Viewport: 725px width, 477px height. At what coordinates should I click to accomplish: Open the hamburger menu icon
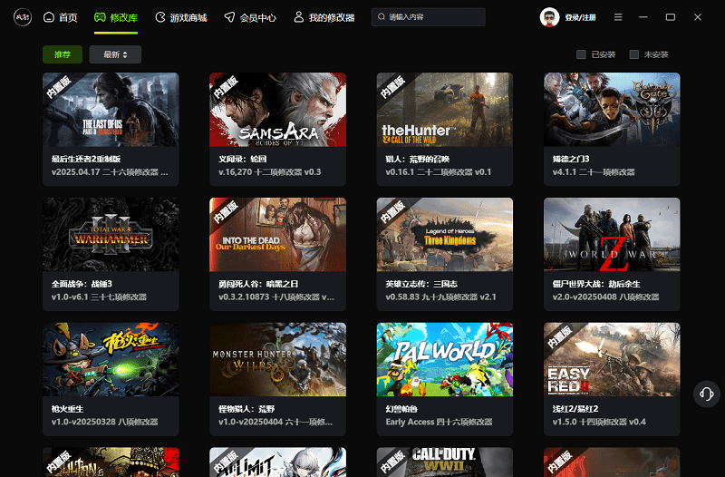coord(618,17)
